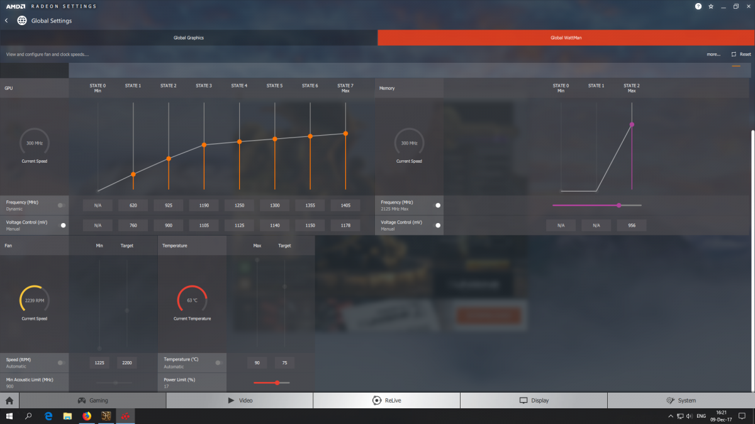Open the Video section
The image size is (755, 424).
tap(240, 400)
